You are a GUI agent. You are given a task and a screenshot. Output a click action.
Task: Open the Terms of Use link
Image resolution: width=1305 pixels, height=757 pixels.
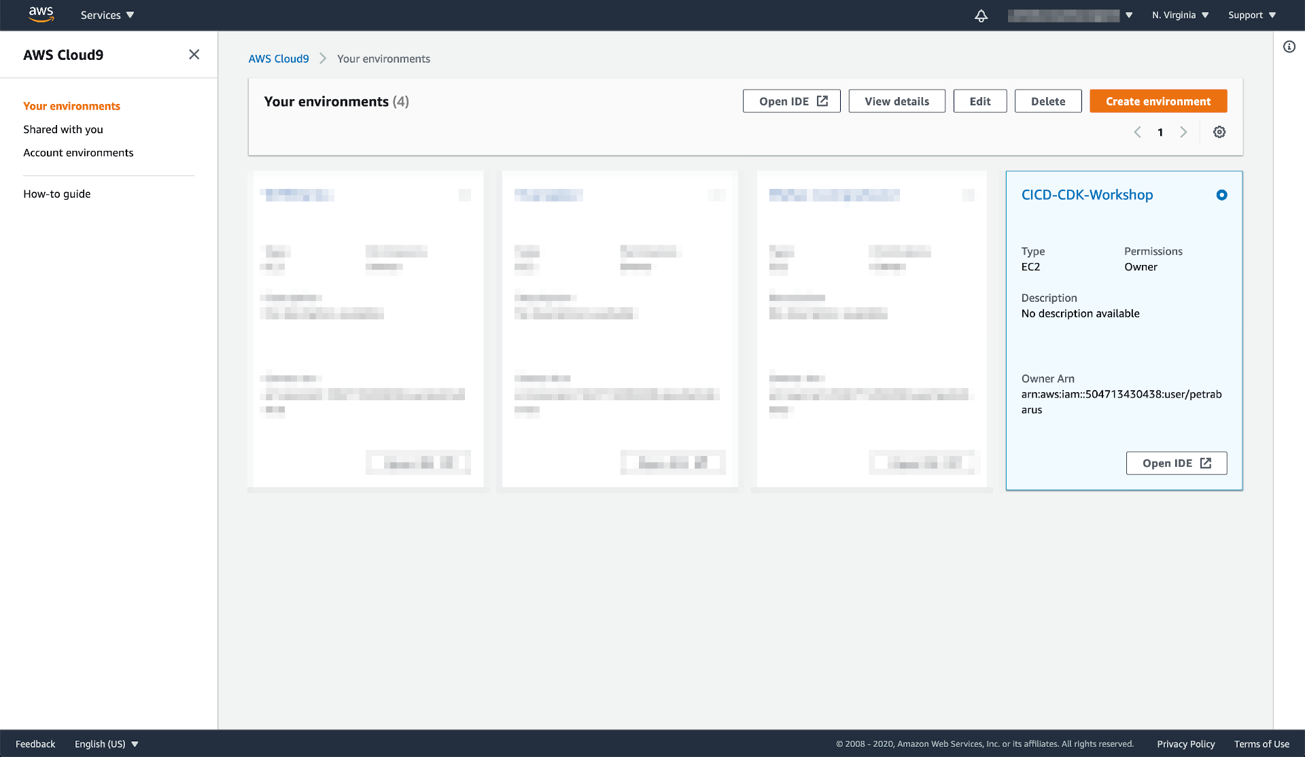[1261, 744]
